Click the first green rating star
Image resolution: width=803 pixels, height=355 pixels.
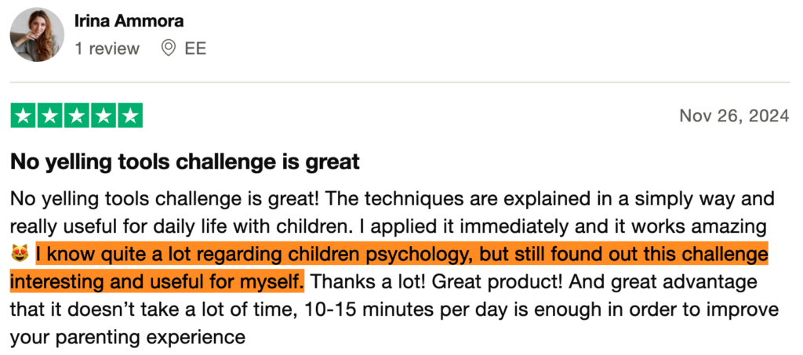(x=24, y=116)
